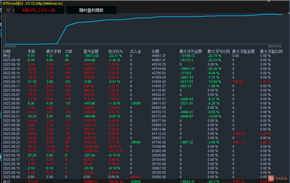Click the -25000 withdrawal on 2023.09.05
290x183 pixels.
pyautogui.click(x=135, y=103)
